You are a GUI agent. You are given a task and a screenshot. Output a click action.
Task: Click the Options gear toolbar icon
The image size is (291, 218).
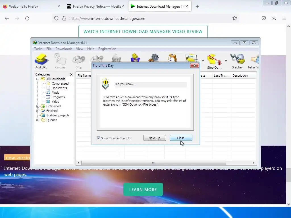[x=154, y=58]
